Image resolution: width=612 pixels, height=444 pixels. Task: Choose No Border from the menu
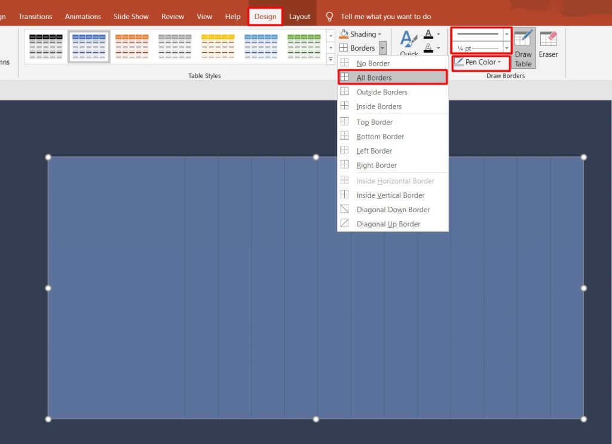[x=393, y=63]
